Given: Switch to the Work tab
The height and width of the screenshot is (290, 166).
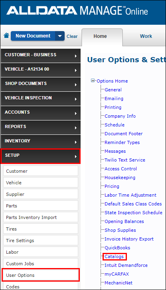Looking at the screenshot, I should click(146, 36).
